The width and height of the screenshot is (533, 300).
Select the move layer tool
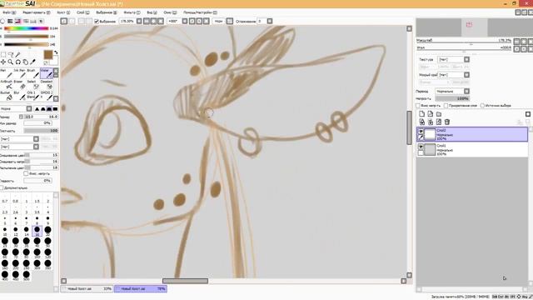point(3,62)
